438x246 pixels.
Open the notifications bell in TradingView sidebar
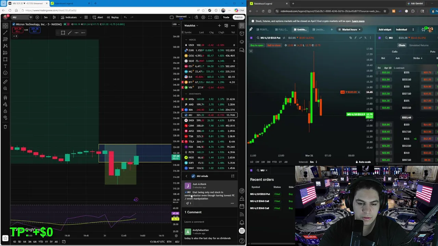242,222
